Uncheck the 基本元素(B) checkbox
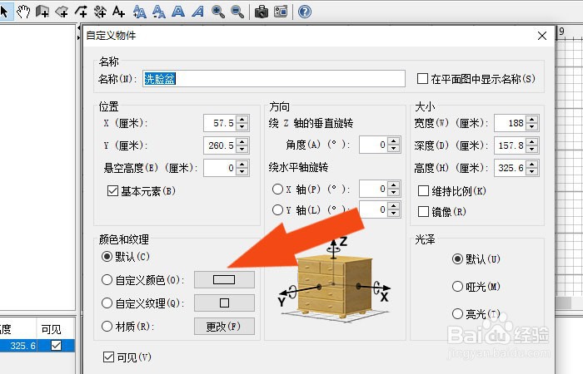The height and width of the screenshot is (374, 583). 112,191
